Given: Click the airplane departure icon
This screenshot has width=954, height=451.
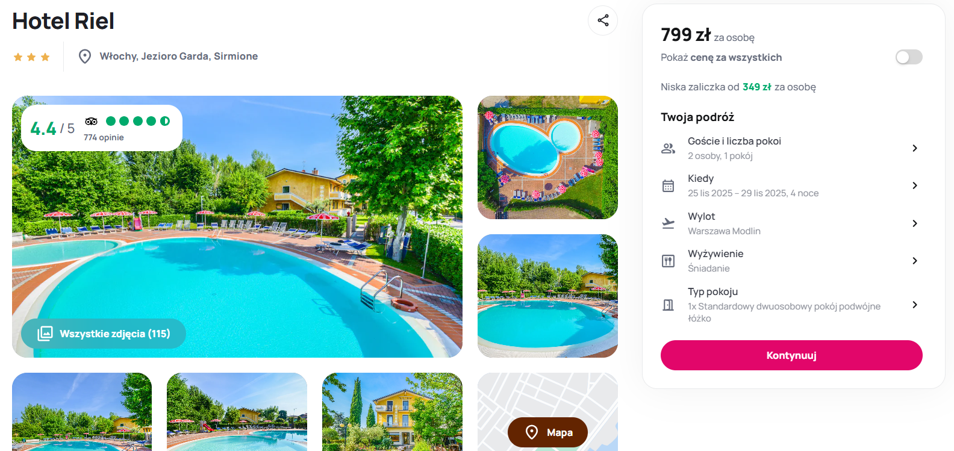Looking at the screenshot, I should [668, 223].
